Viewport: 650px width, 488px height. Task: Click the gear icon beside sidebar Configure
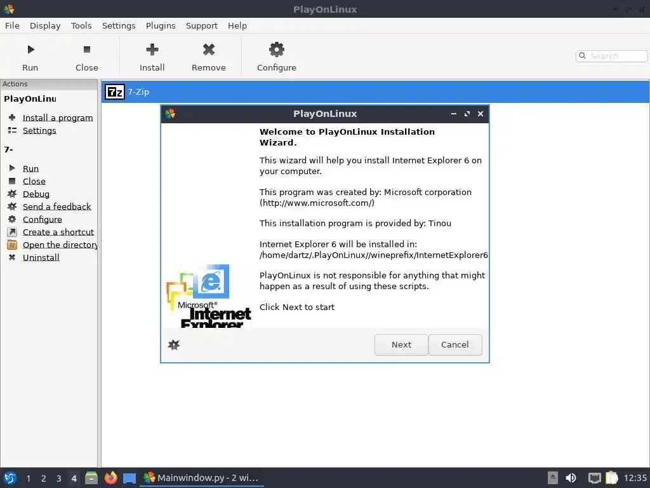point(12,219)
